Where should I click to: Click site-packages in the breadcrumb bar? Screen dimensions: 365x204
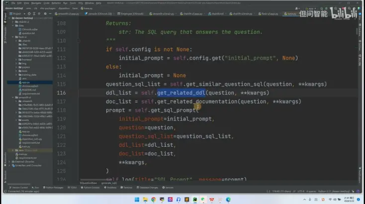[48, 8]
